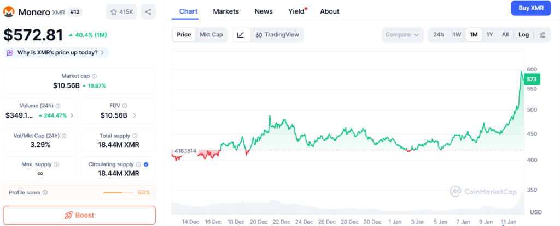
Task: Click the Profile score progress bar
Action: [120, 192]
